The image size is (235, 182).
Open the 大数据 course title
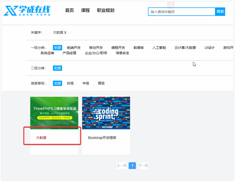click(41, 138)
